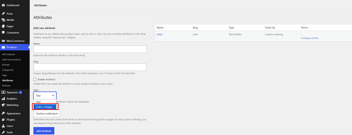Screen dimensions: 352x135
Task: Click the Plugins plug icon
Action: [3, 120]
